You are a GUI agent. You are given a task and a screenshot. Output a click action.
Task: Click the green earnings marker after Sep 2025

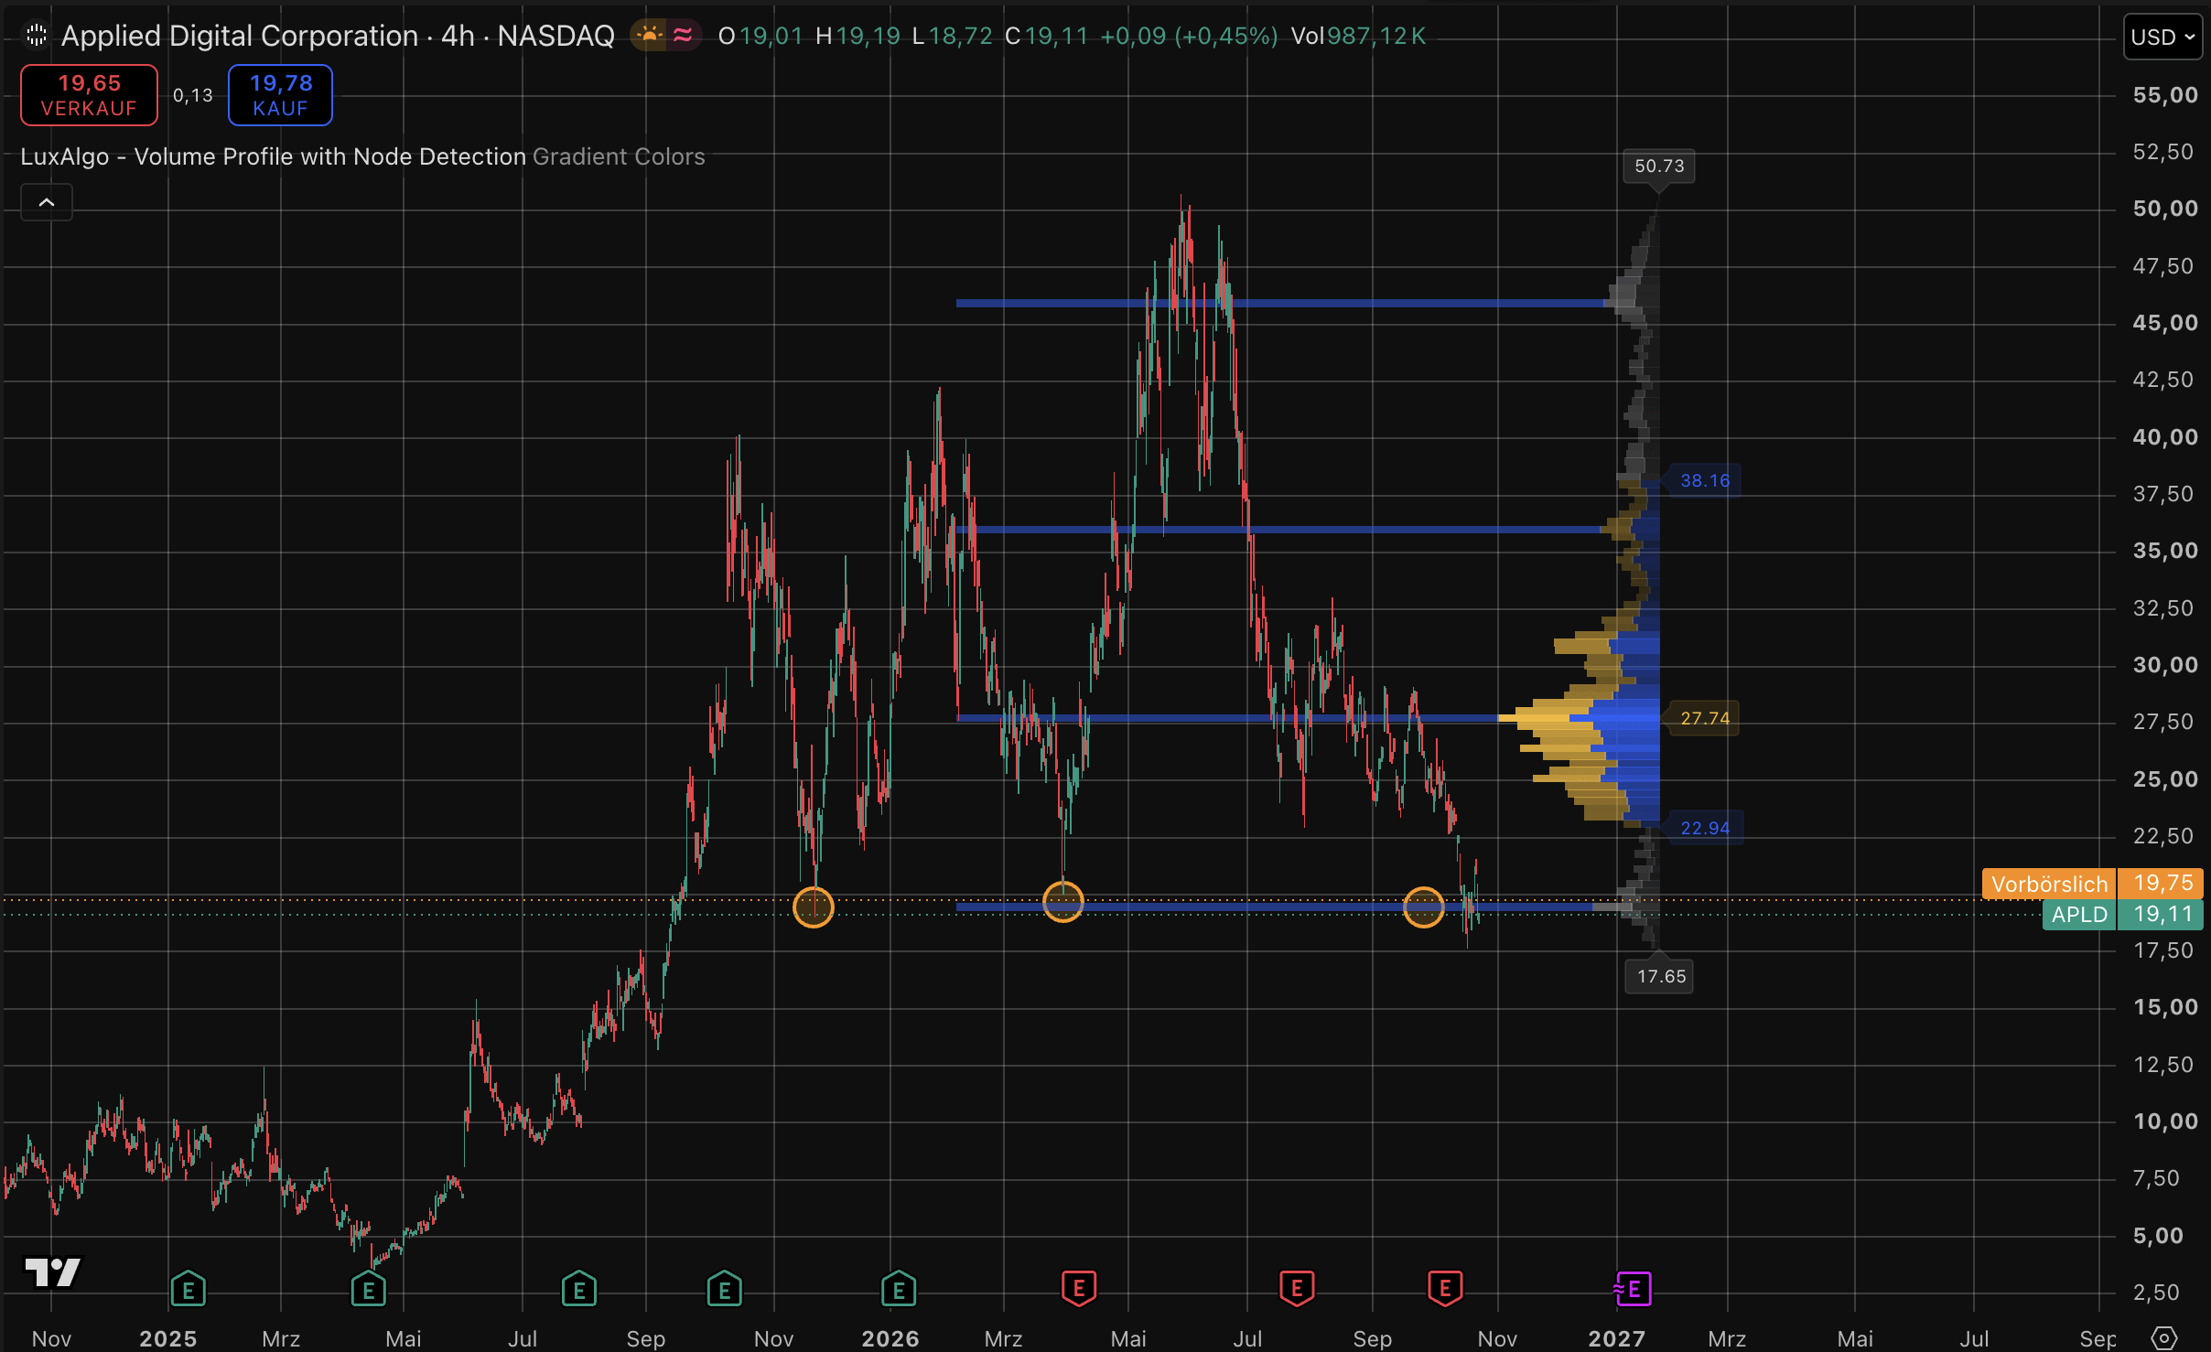(x=725, y=1289)
